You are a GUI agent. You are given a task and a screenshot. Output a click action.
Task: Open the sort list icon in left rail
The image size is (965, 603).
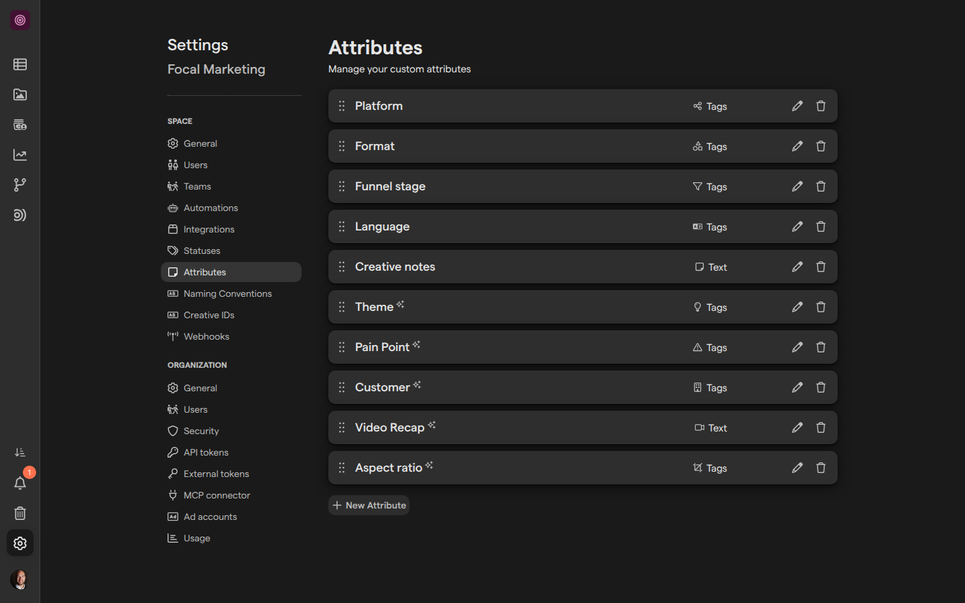tap(20, 453)
